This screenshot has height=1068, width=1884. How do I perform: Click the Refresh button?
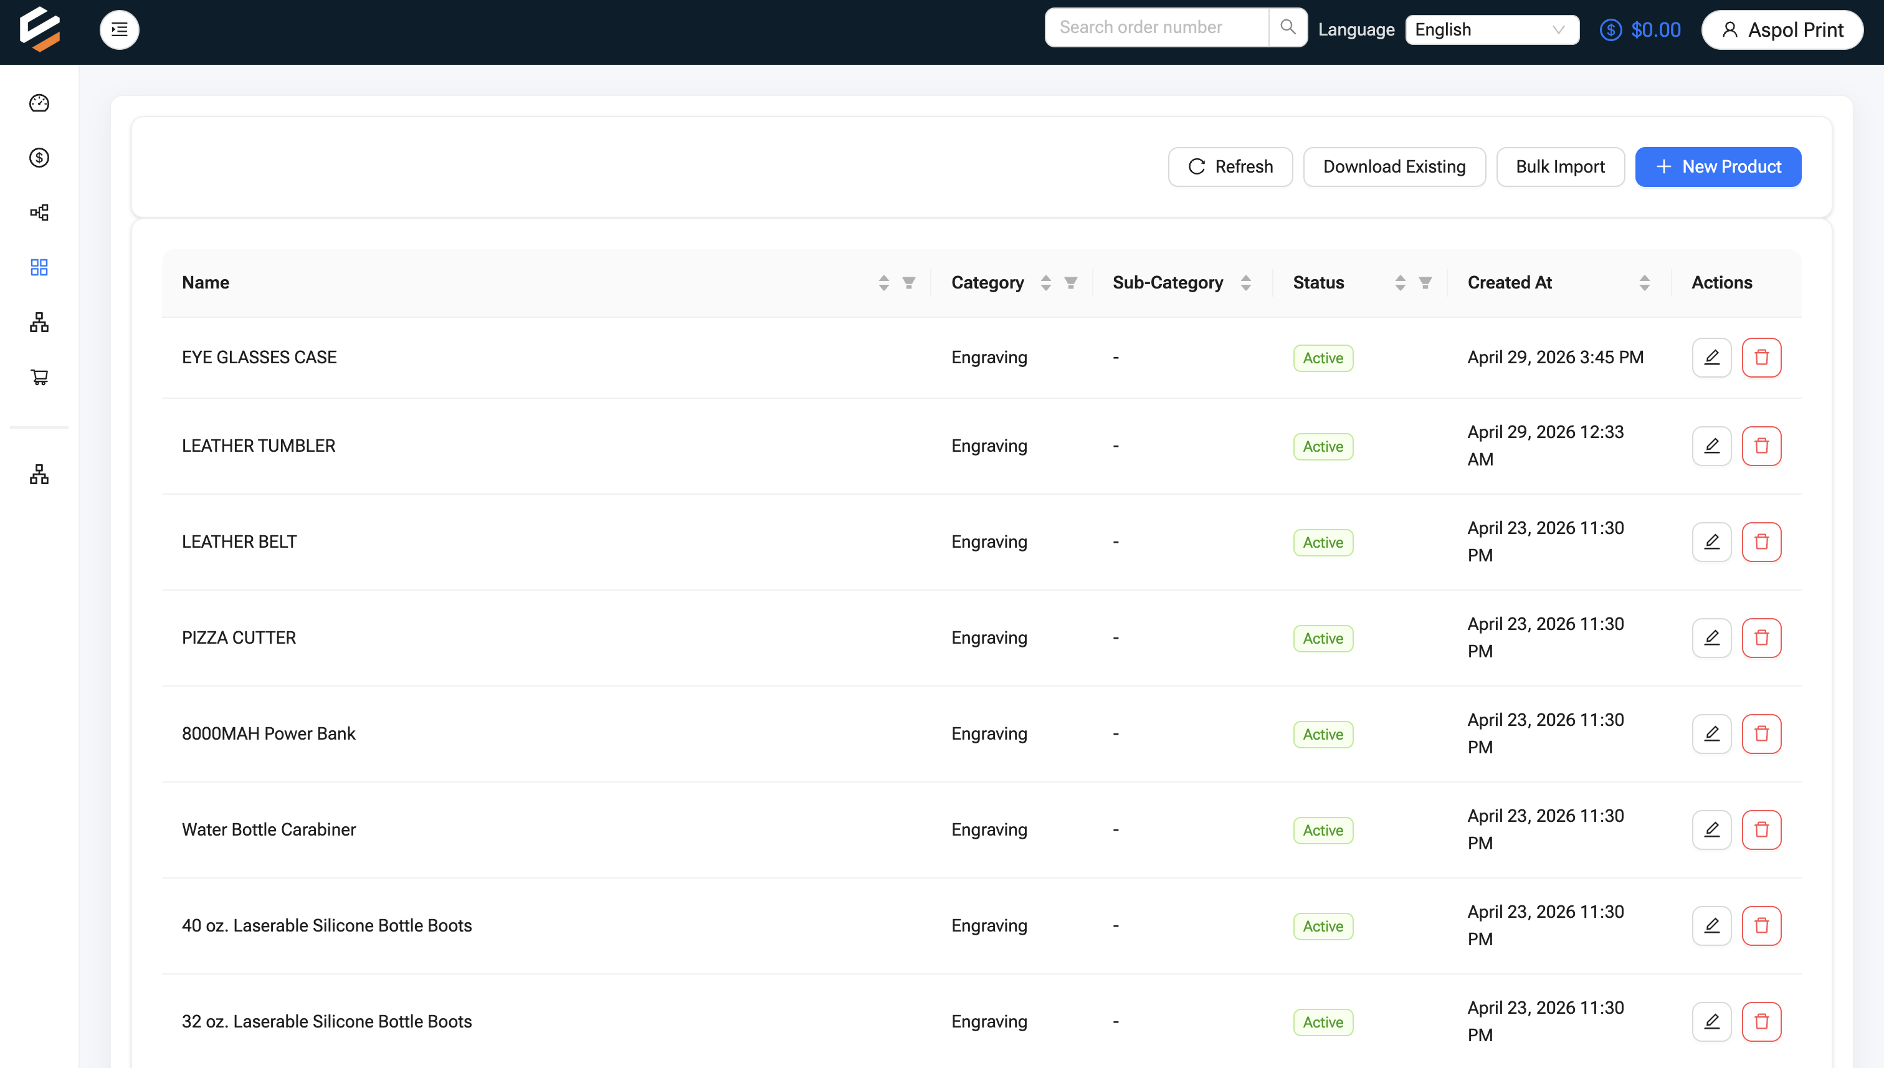click(x=1230, y=167)
